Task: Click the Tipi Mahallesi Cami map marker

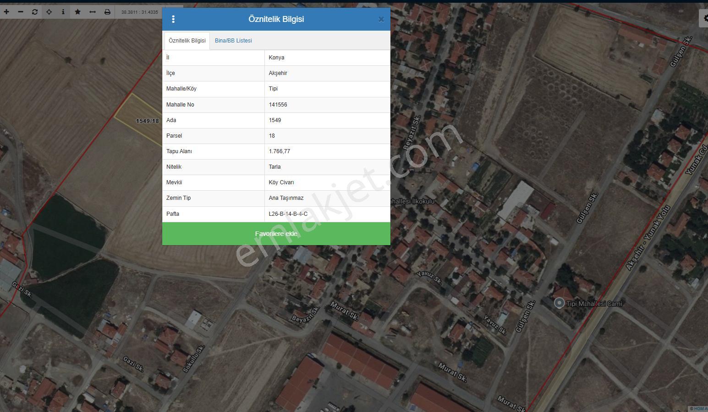Action: (559, 303)
